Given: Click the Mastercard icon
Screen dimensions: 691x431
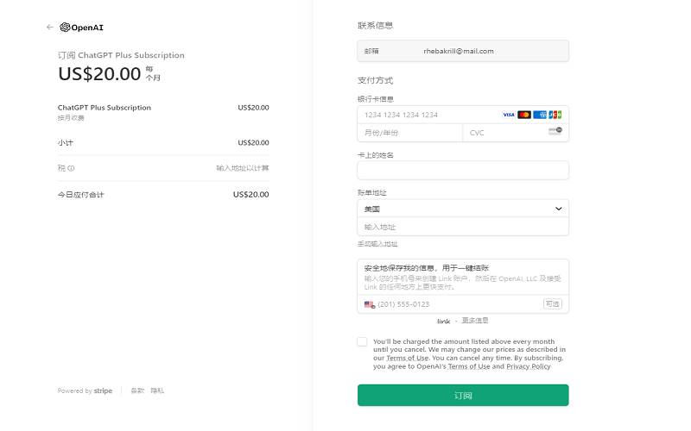Looking at the screenshot, I should click(x=524, y=115).
